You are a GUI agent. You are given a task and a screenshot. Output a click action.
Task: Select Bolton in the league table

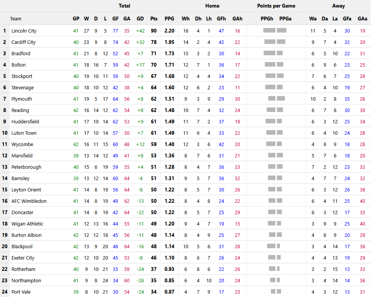pos(19,65)
